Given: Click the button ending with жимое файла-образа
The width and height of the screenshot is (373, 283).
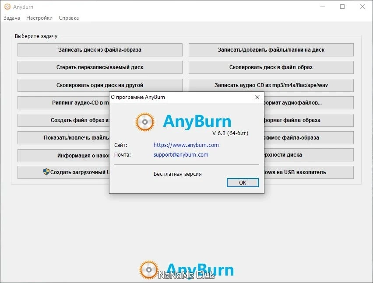Looking at the screenshot, I should [x=309, y=138].
